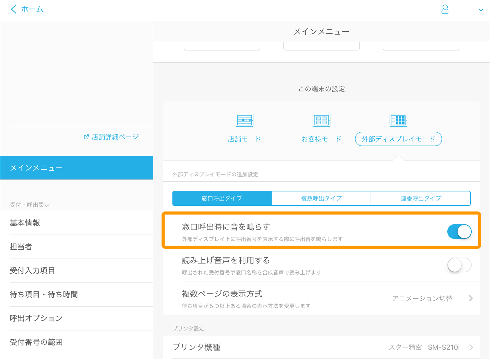Image resolution: width=490 pixels, height=359 pixels.
Task: Enable the 読み上げ音声を利用する toggle
Action: [459, 265]
